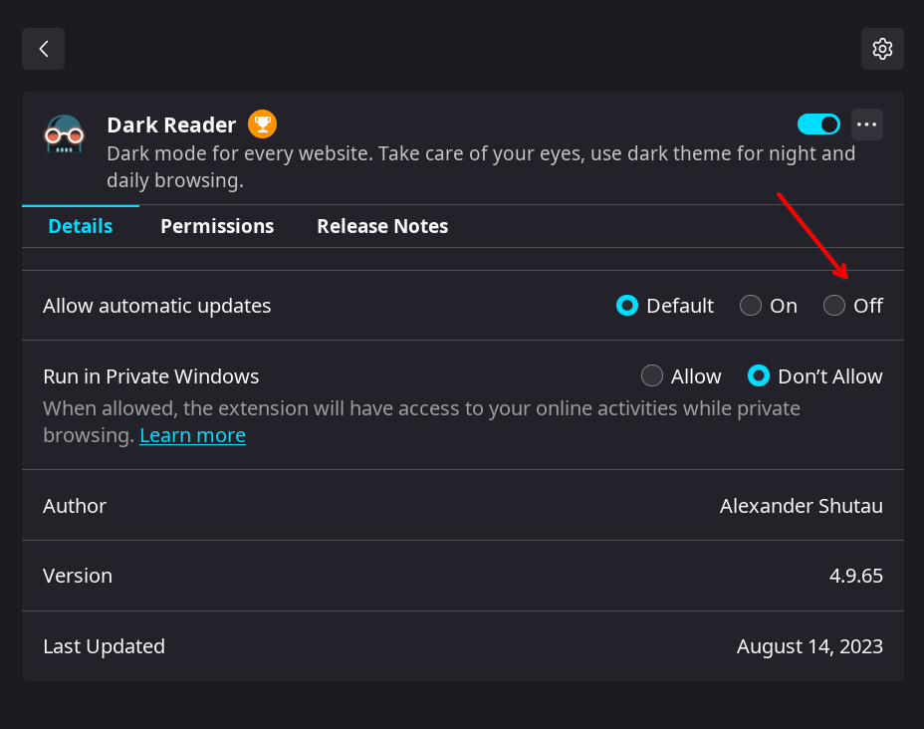Follow the Learn more link
The height and width of the screenshot is (729, 924).
point(193,435)
